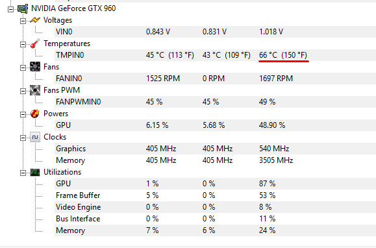Collapse the Clocks section

pyautogui.click(x=23, y=138)
